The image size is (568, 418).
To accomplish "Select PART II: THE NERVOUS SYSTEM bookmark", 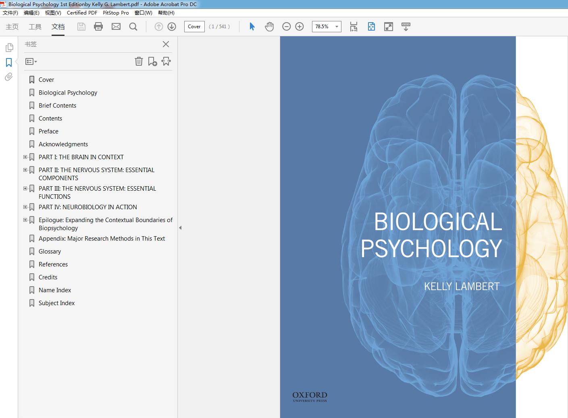I will point(97,174).
